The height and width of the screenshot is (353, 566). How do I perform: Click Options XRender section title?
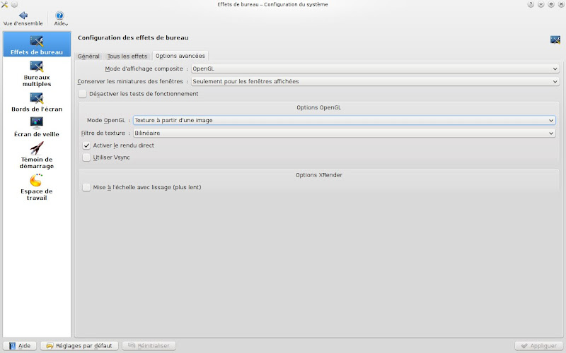(x=319, y=175)
